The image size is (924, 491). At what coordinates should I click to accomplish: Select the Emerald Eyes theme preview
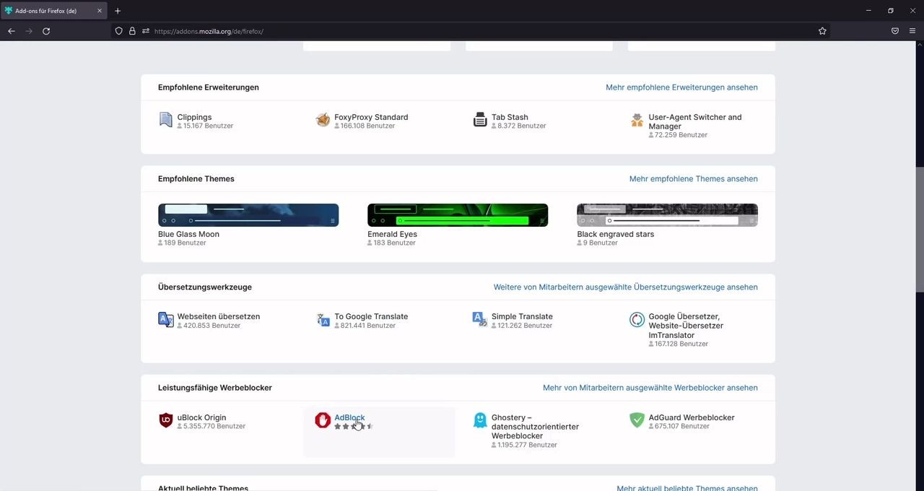[x=458, y=215]
